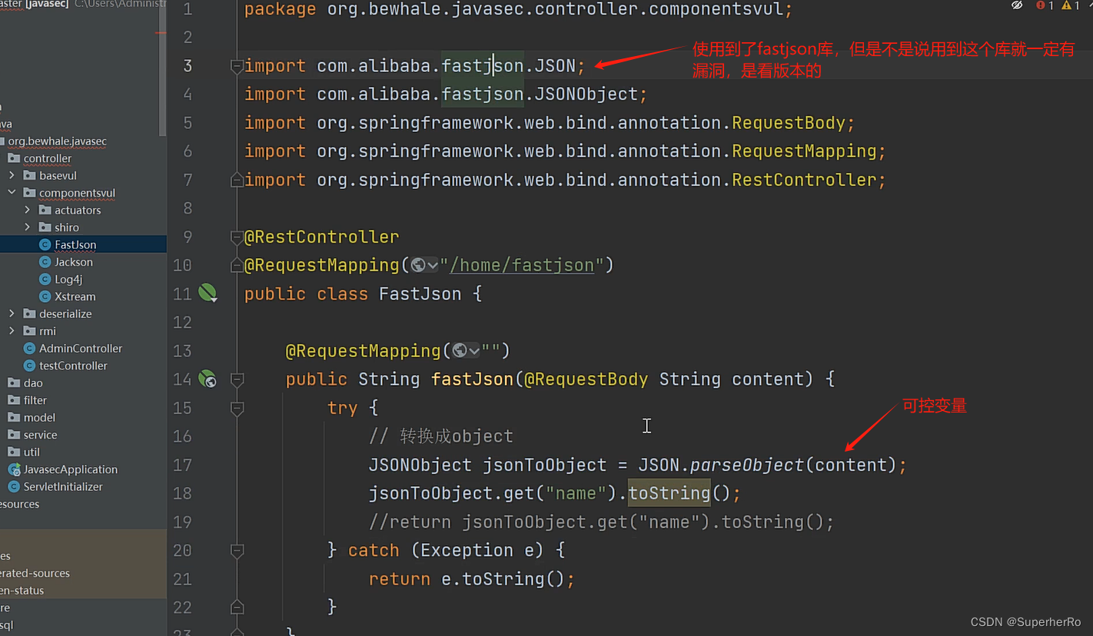Click the ServletInitializer class icon
This screenshot has width=1093, height=636.
(14, 486)
